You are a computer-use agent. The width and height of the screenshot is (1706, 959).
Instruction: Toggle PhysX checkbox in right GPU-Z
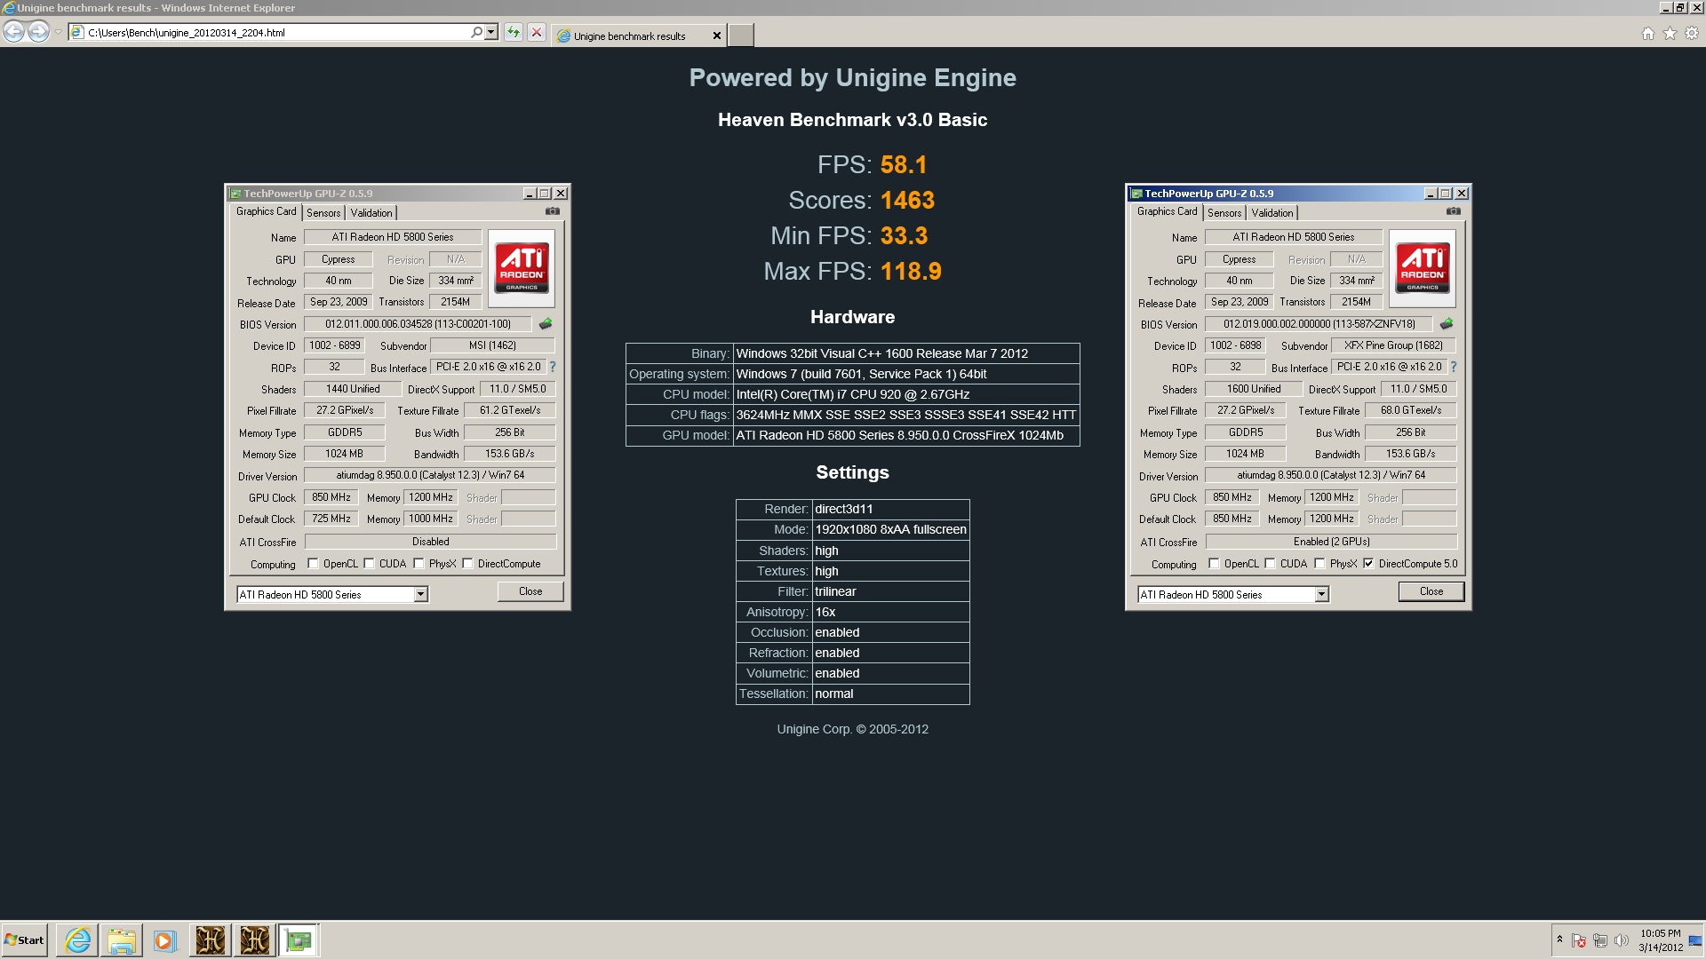(1319, 563)
